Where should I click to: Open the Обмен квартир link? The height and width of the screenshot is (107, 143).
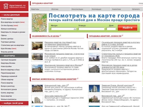click(x=7, y=80)
